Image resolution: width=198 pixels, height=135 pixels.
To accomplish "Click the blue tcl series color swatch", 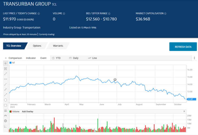I will [11, 63].
